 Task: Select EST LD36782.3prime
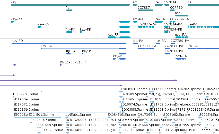tap(176, 92)
